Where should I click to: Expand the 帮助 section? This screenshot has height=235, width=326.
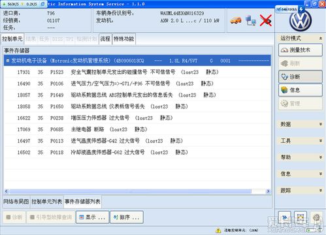[x=321, y=157]
